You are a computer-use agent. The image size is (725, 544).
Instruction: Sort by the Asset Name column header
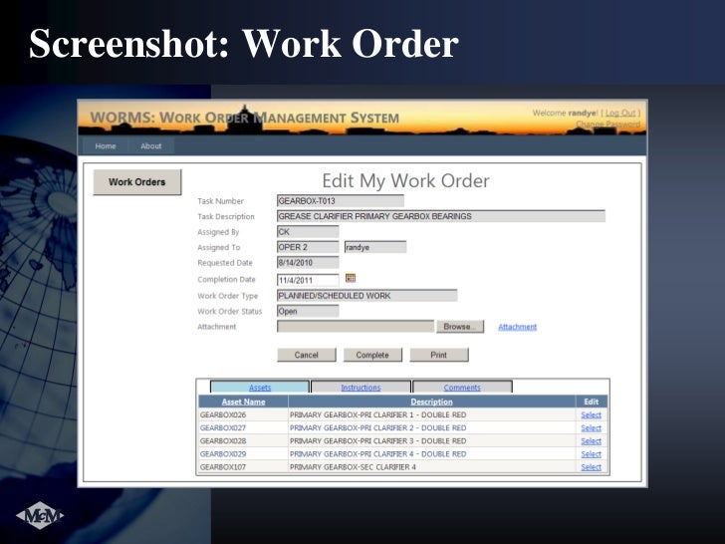pos(243,402)
